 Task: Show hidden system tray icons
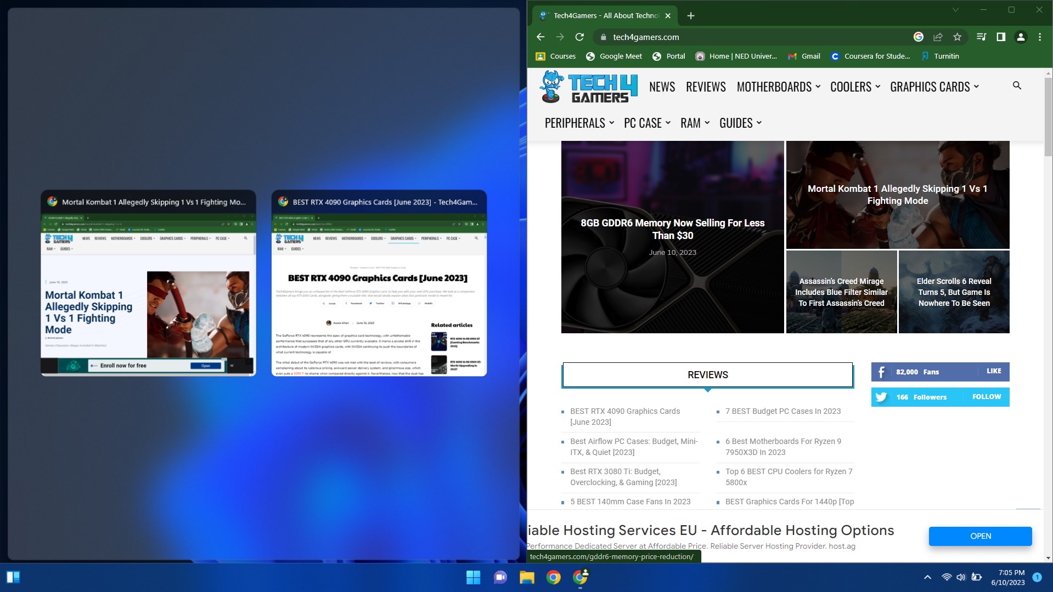[x=927, y=577]
